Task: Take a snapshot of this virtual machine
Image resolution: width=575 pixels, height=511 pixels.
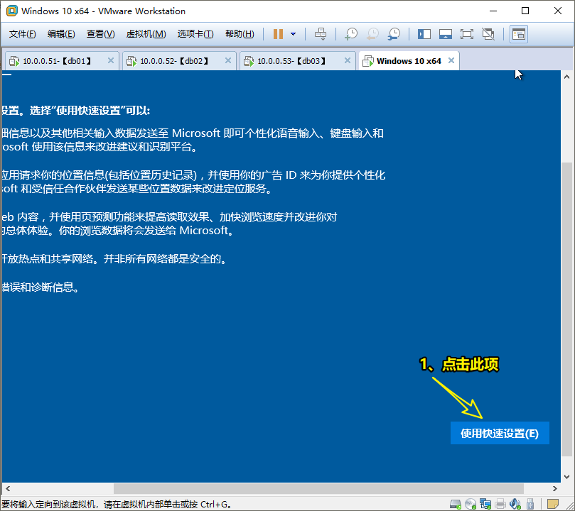Action: pos(351,34)
